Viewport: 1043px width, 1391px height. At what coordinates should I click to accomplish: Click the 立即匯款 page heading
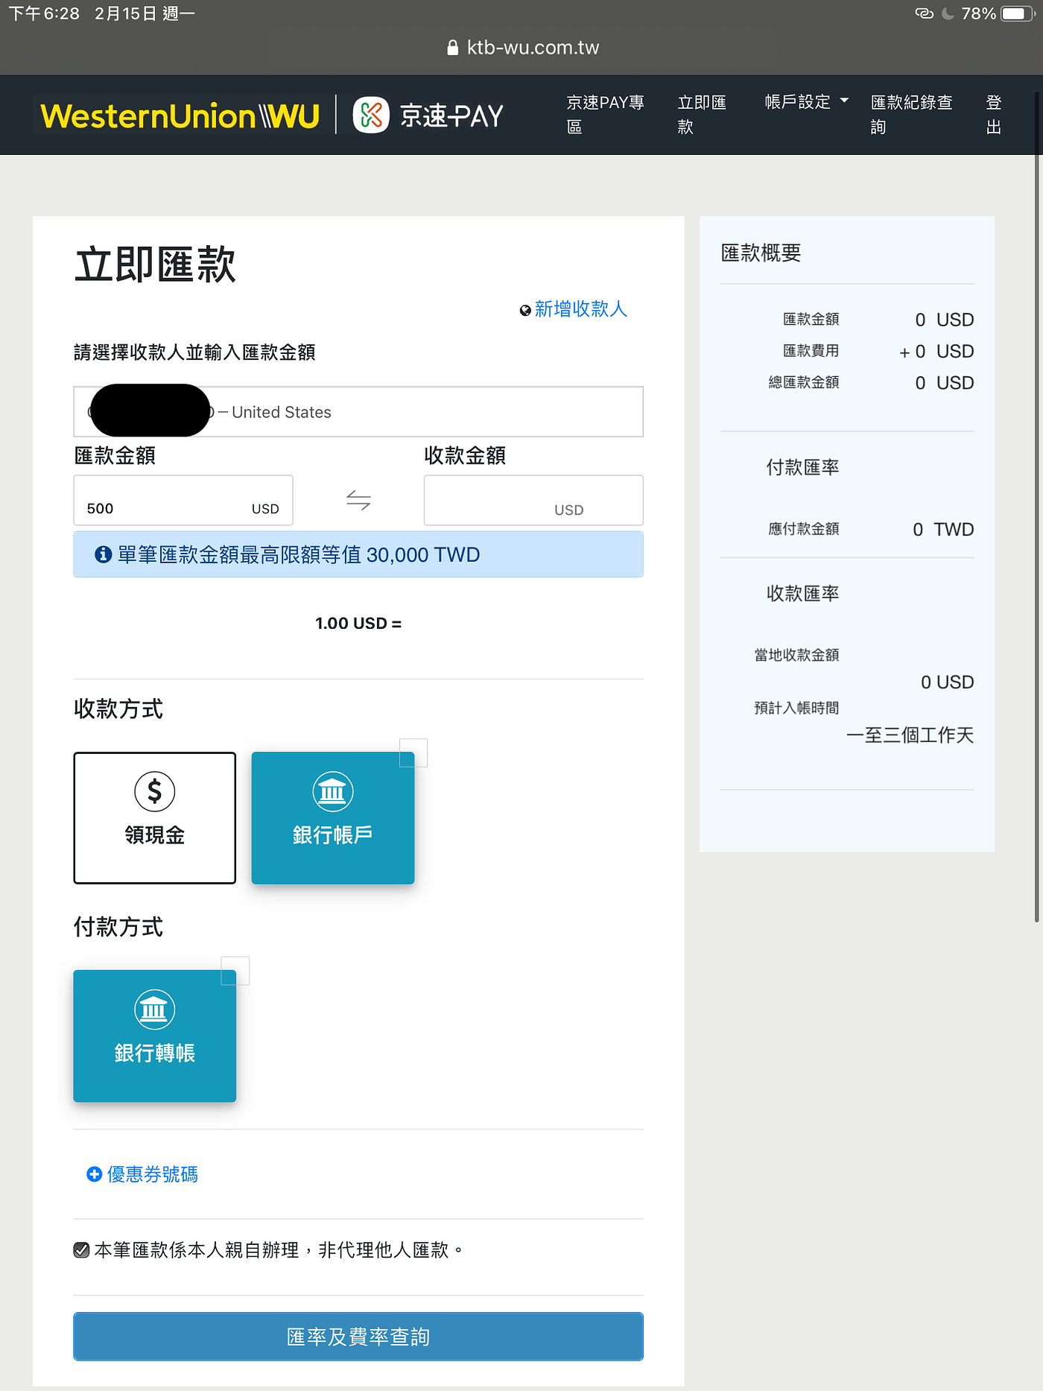click(x=155, y=265)
